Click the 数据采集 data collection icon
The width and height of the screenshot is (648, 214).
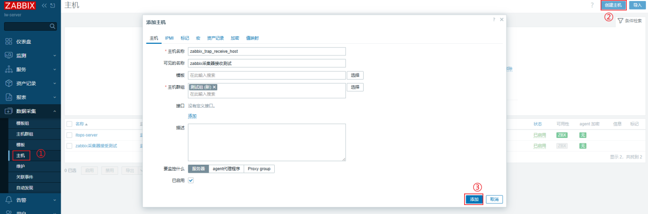tap(9, 111)
